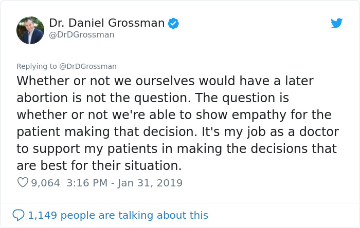Click the text "It's my job as a doctor"
Screen dimensions: 360x228
click(x=280, y=132)
